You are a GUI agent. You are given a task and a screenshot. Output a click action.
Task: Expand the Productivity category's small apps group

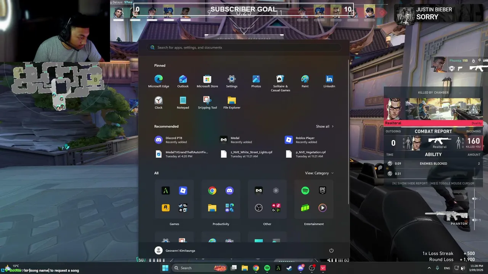coord(230,208)
